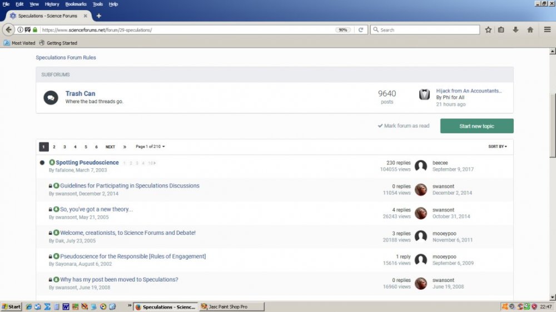Click the browser Search input field
Viewport: 556px width, 312px height.
(x=428, y=29)
